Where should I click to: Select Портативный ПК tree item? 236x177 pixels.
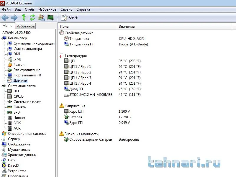click(x=27, y=75)
